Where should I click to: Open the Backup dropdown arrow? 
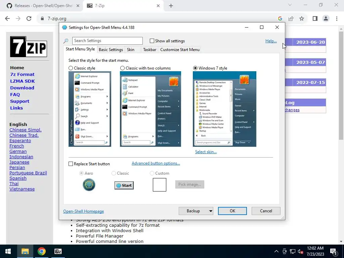(211, 211)
